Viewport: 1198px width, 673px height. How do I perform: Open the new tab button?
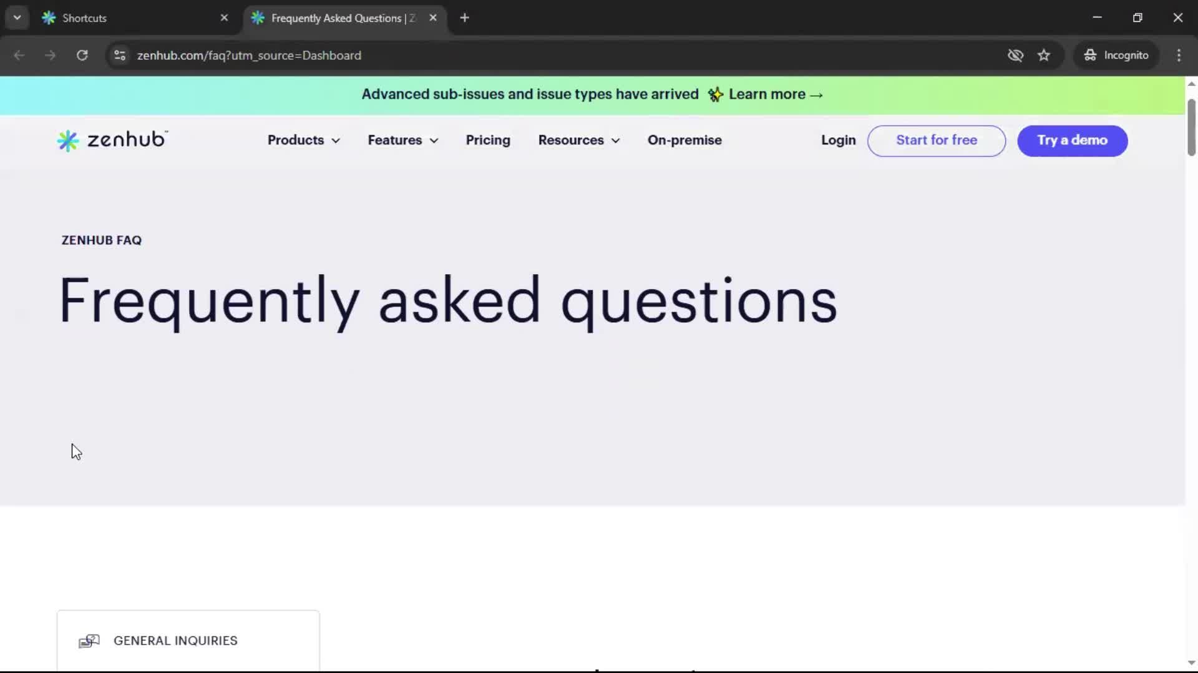pos(465,17)
